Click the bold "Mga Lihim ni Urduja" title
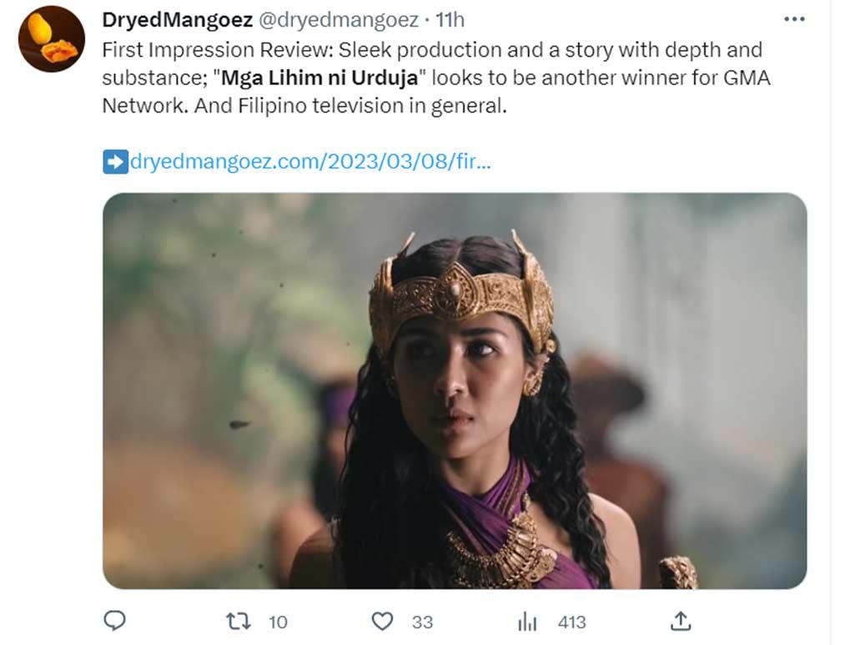This screenshot has height=645, width=860. tap(319, 78)
